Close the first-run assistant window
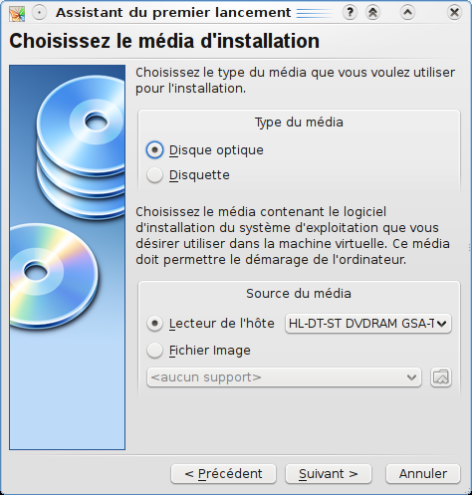Viewport: 472px width, 495px height. pyautogui.click(x=454, y=13)
